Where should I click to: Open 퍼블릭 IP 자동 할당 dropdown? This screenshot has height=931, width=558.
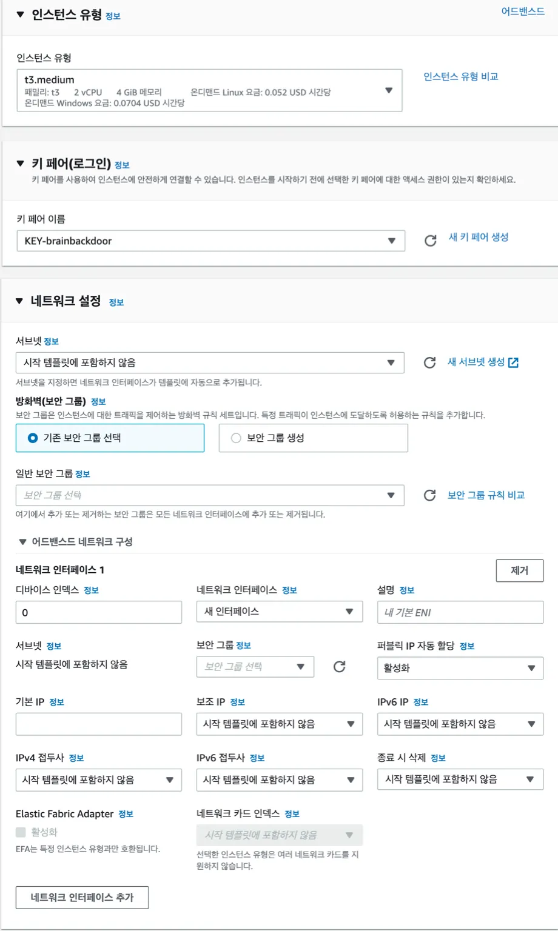pyautogui.click(x=460, y=668)
